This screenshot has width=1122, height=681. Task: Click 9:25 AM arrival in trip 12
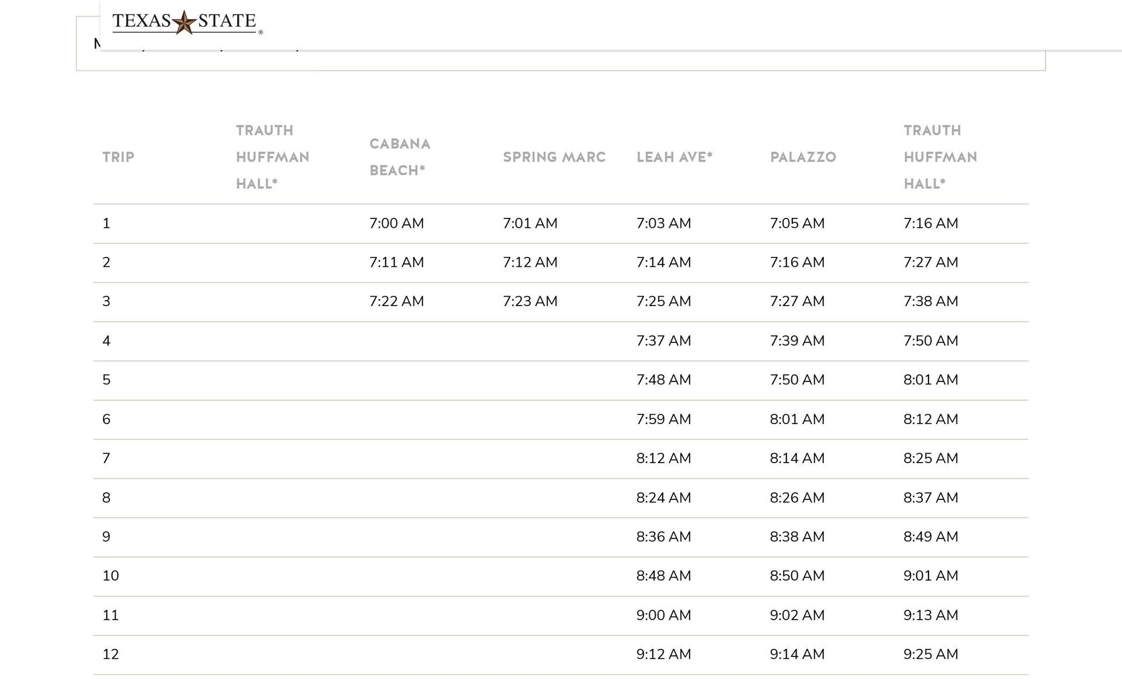930,654
